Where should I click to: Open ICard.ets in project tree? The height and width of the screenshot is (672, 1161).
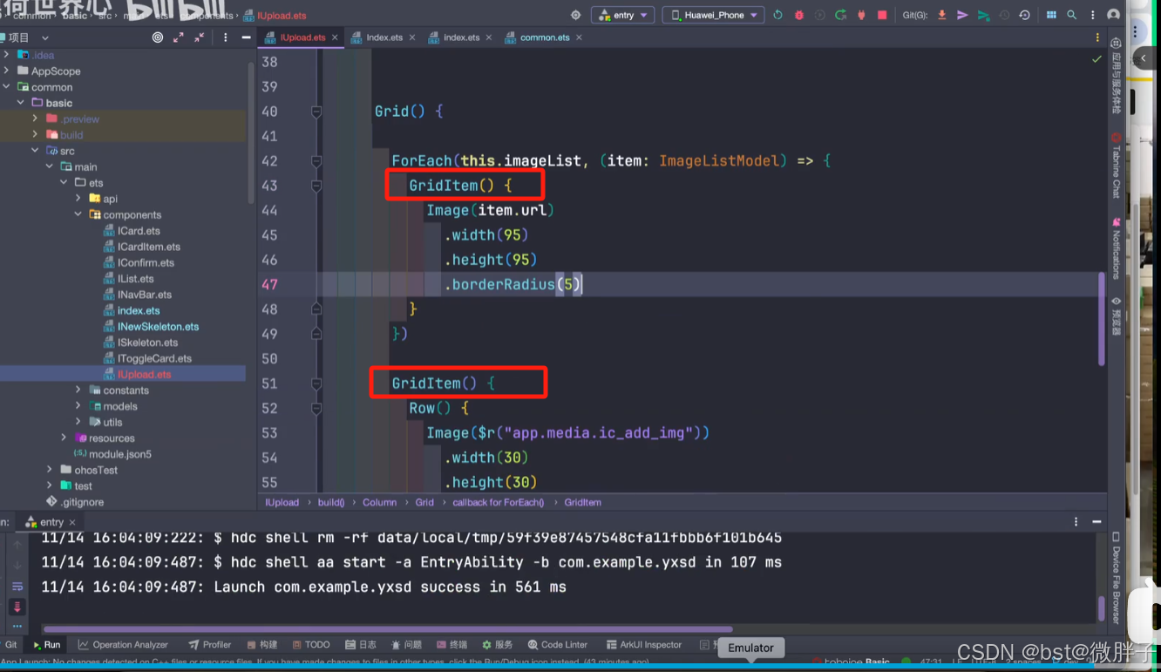[x=139, y=231]
